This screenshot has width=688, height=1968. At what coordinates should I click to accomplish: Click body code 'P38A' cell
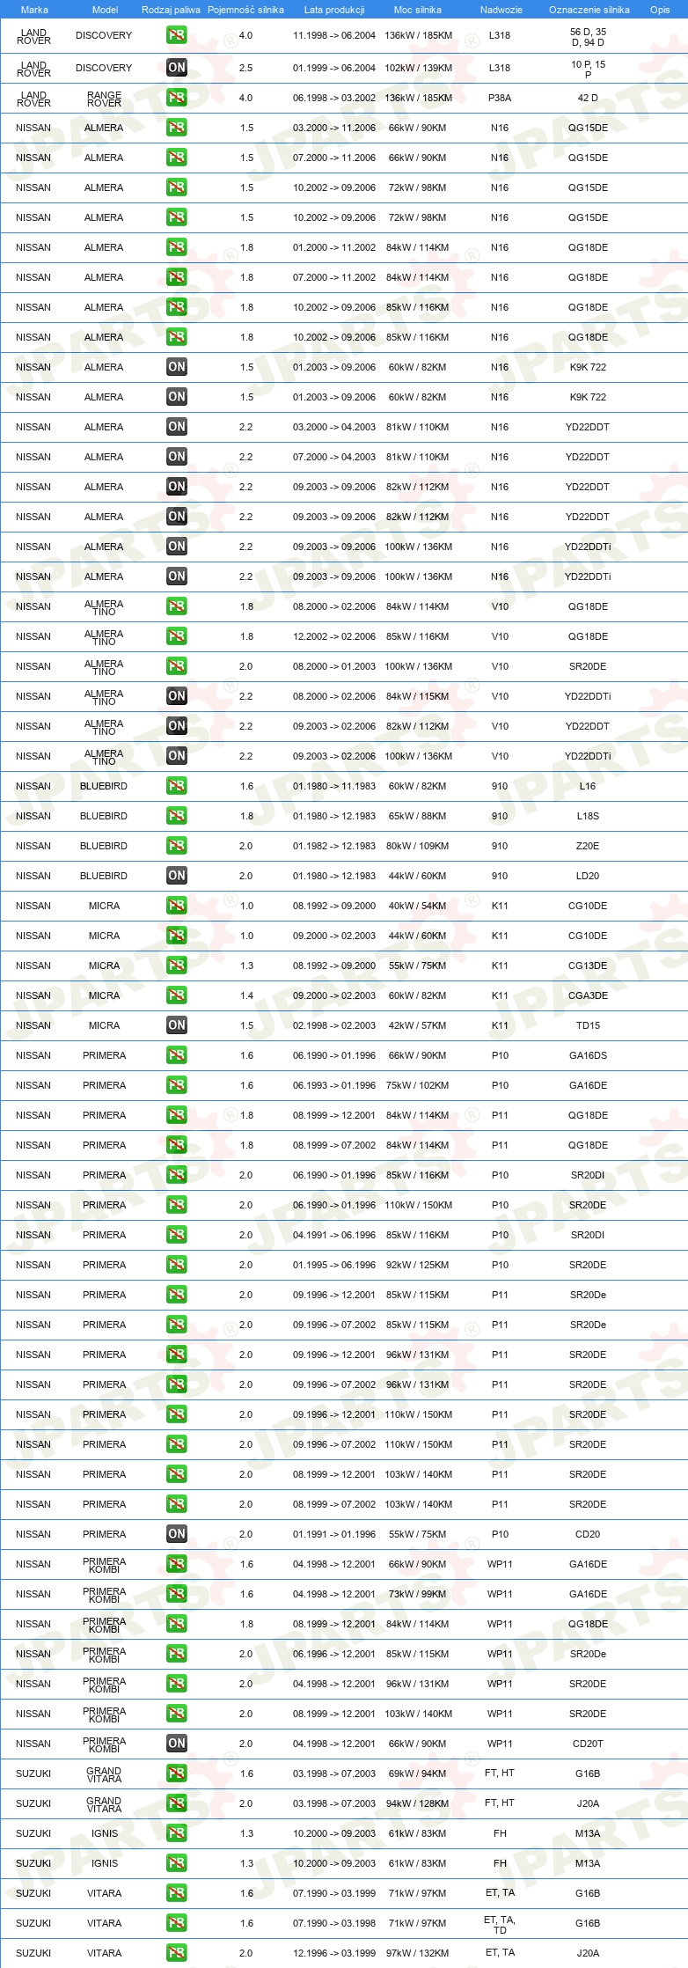(500, 98)
